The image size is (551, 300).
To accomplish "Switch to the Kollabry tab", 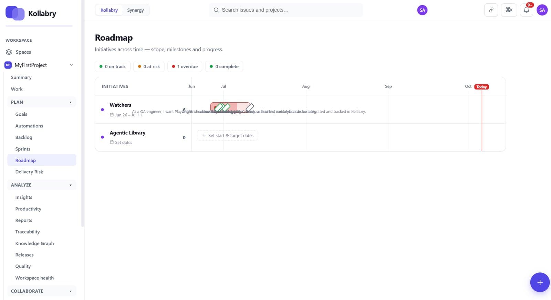I will (109, 10).
